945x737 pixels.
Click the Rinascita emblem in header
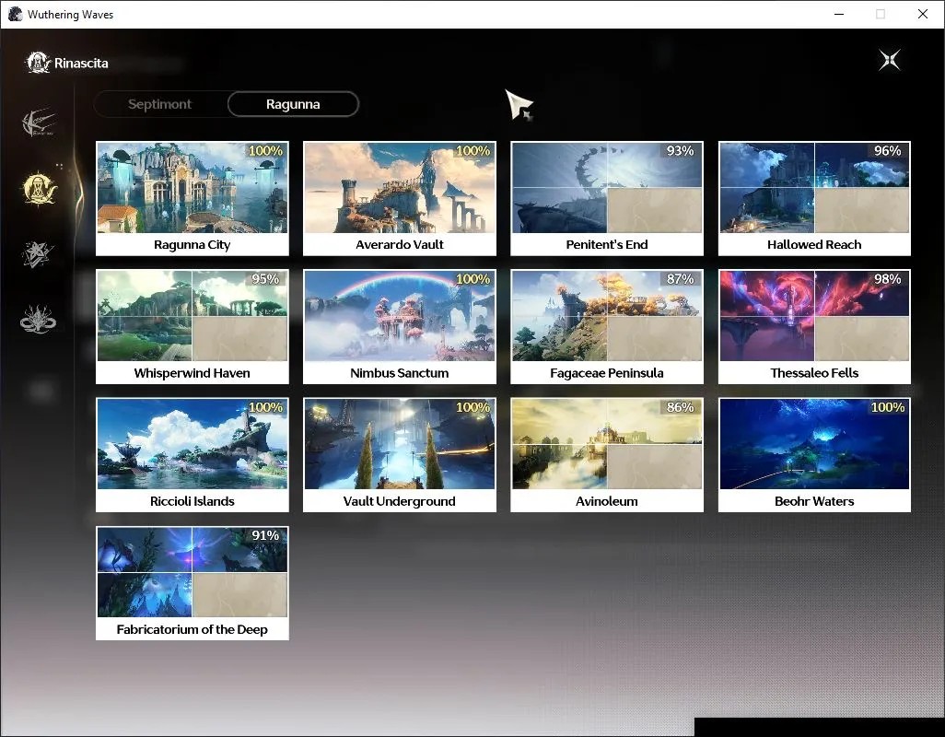pos(38,63)
